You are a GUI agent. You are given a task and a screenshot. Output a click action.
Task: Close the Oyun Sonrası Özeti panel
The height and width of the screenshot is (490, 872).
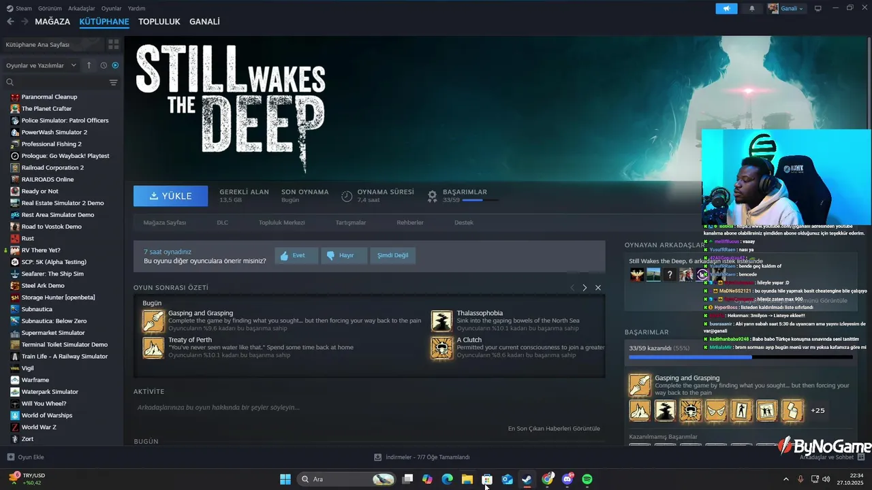coord(598,288)
